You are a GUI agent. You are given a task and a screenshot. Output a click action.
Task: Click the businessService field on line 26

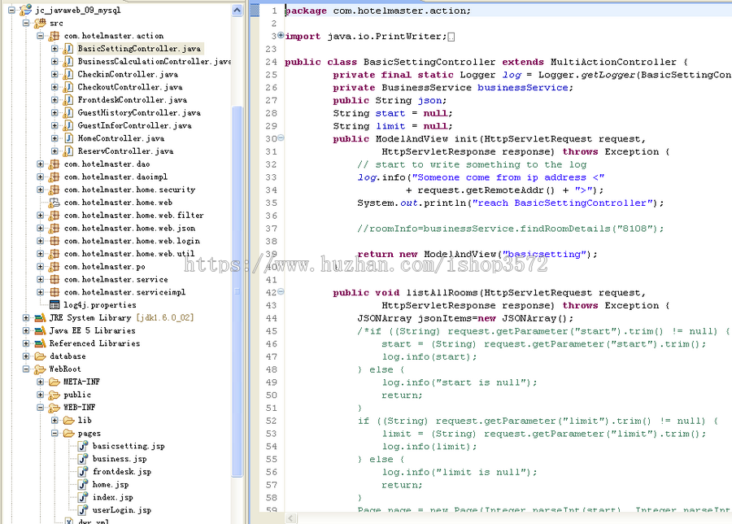tap(522, 88)
